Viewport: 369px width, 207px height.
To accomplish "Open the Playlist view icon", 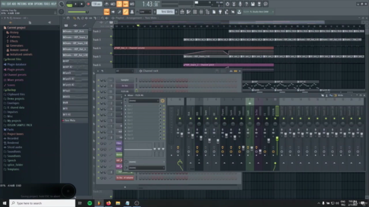I will pyautogui.click(x=182, y=11).
